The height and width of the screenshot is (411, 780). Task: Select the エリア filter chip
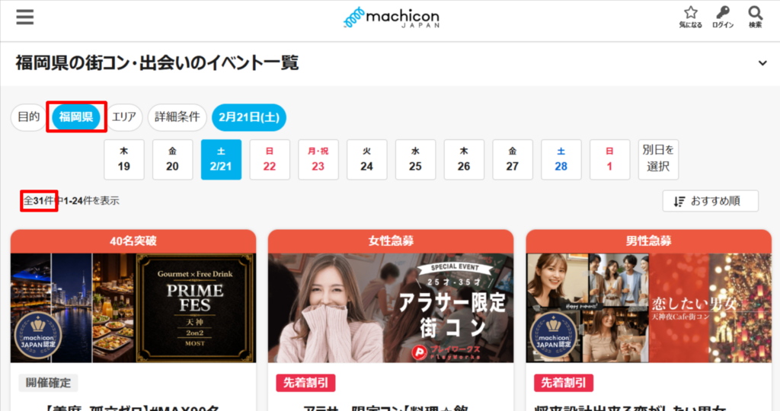tap(124, 117)
